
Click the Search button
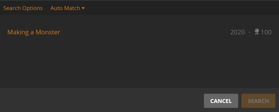click(x=258, y=101)
